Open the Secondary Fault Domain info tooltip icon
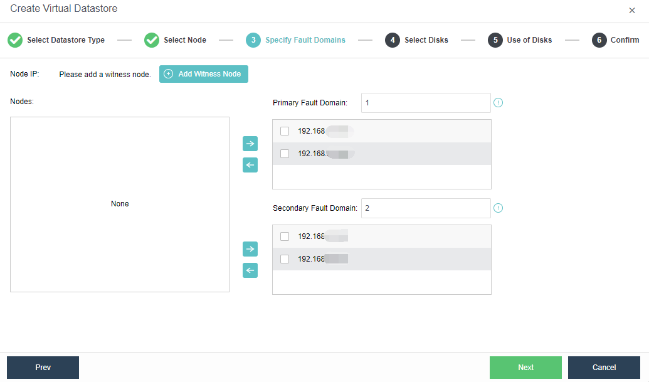Viewport: 649px width, 382px height. click(x=498, y=208)
